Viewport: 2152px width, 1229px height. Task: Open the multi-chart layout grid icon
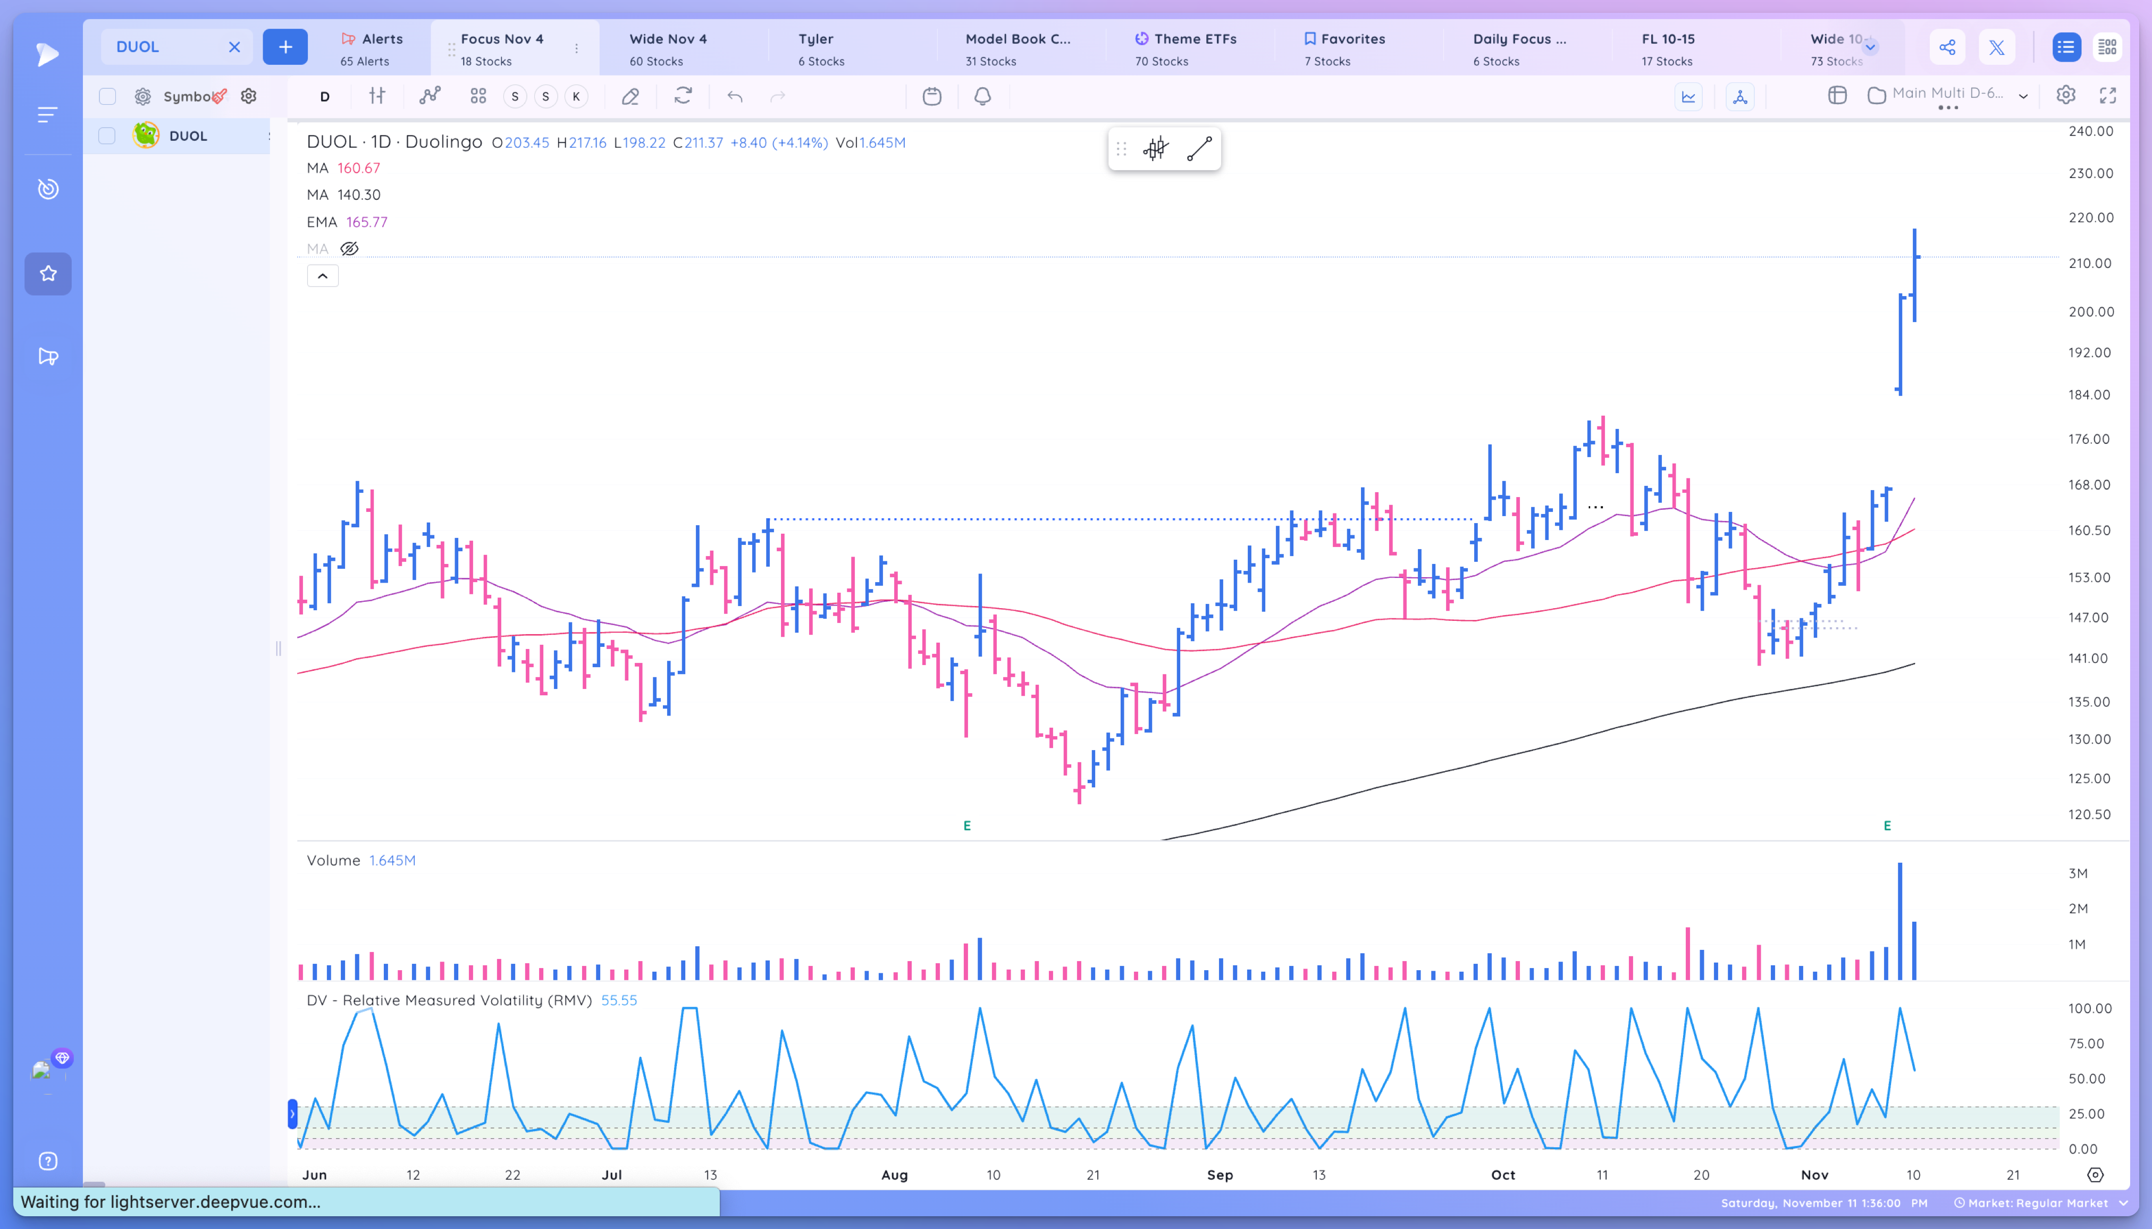coord(478,96)
